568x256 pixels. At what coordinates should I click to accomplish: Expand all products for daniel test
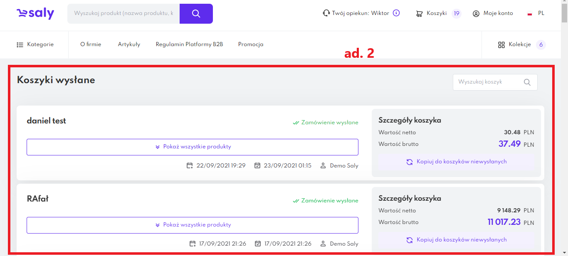[x=193, y=147]
